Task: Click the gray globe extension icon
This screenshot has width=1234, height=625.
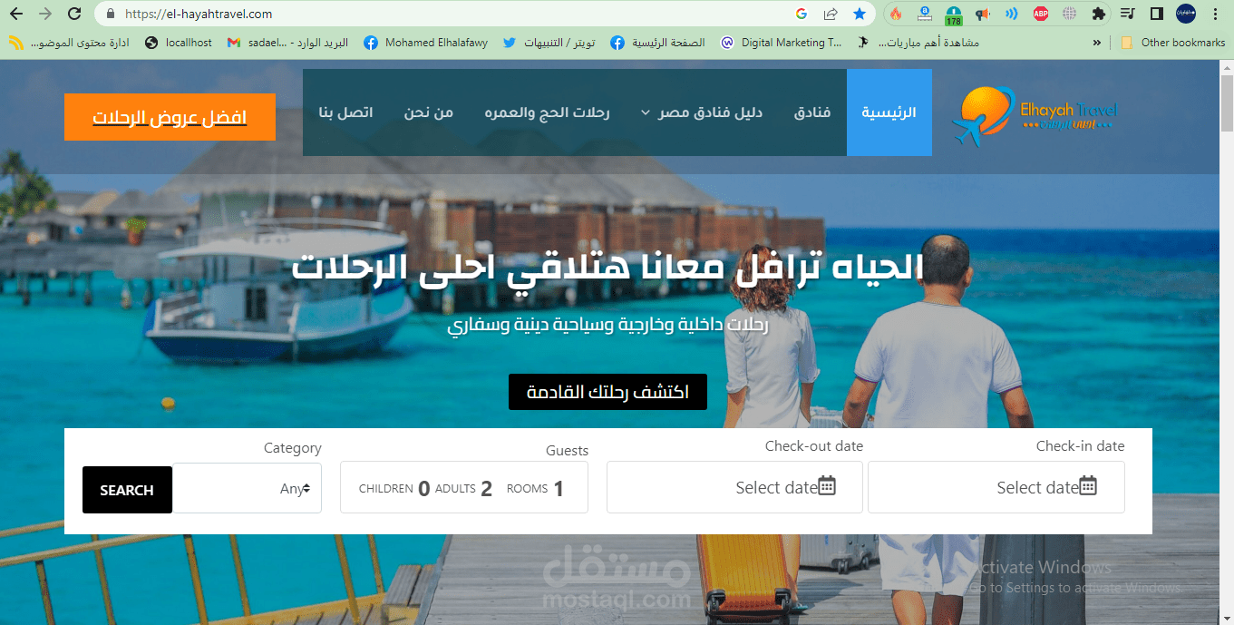Action: point(1070,14)
